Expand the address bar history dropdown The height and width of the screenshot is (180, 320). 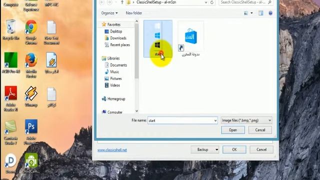coord(206,2)
